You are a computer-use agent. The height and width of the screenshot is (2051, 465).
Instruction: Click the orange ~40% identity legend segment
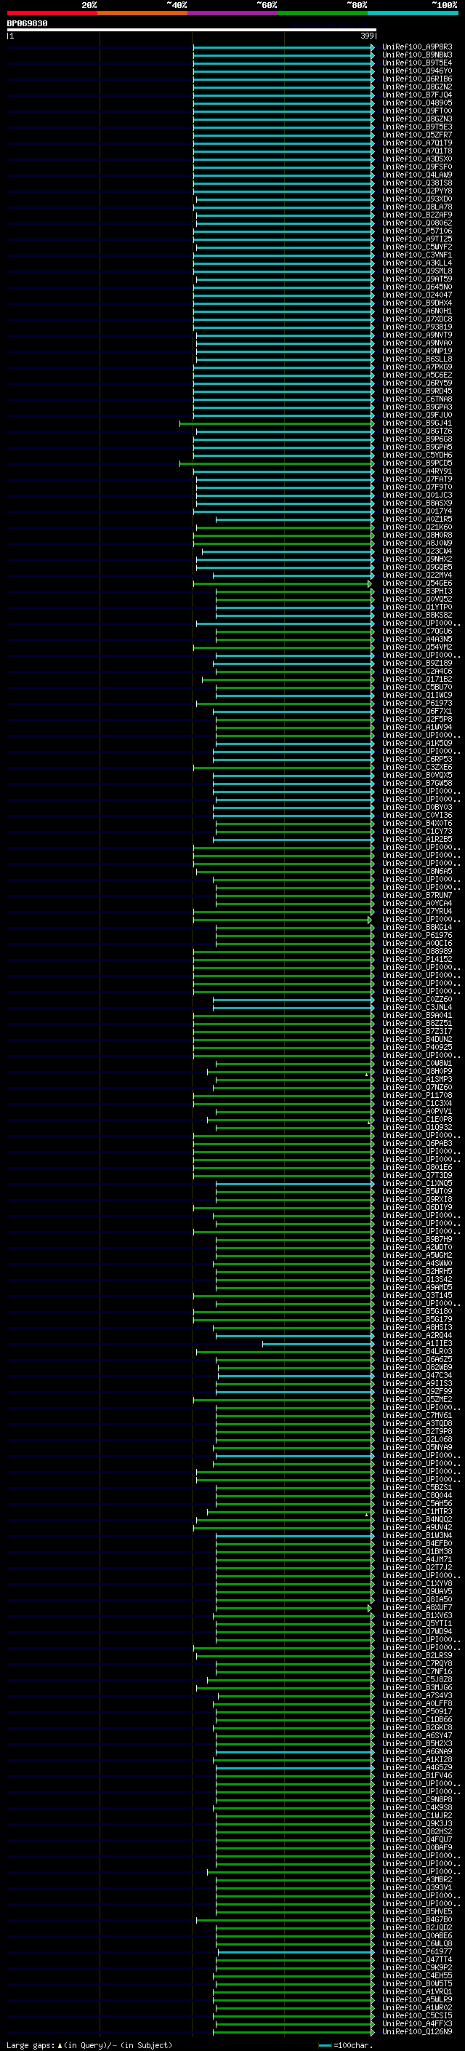tap(142, 13)
